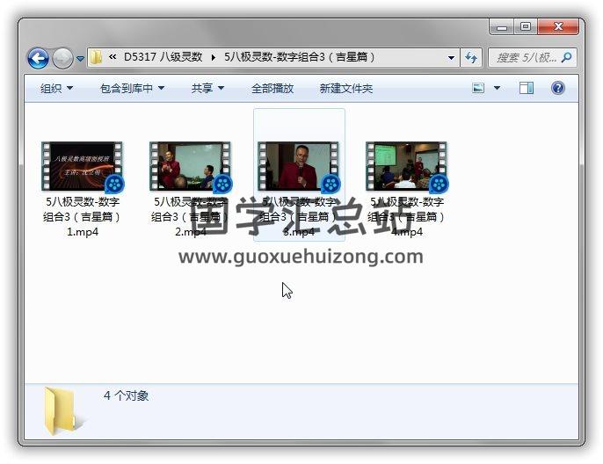The height and width of the screenshot is (464, 603).
Task: Click the 全部播放 button
Action: 272,89
